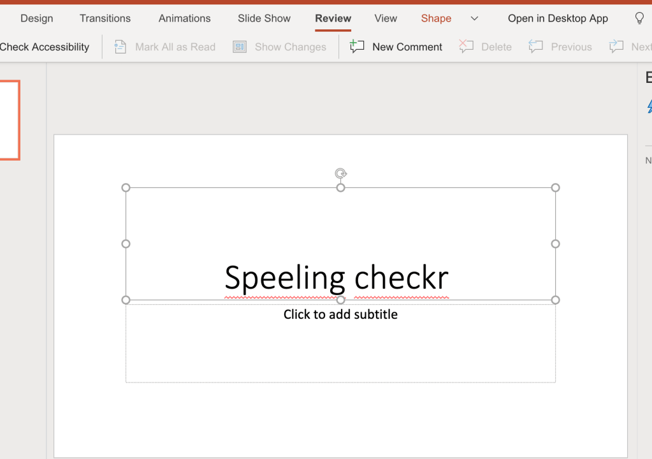652x459 pixels.
Task: Expand the chevron next to the Shape tab
Action: pos(474,18)
